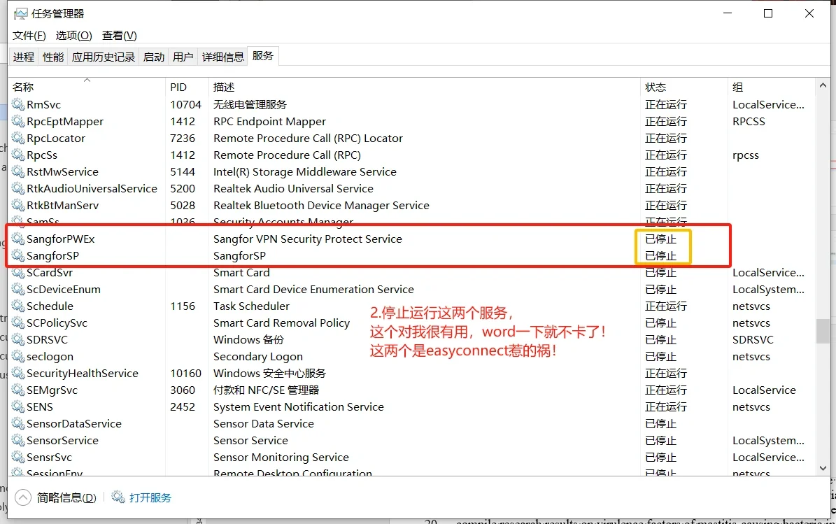Click the scrollbar down arrow in services list
Image resolution: width=836 pixels, height=524 pixels.
pos(823,468)
